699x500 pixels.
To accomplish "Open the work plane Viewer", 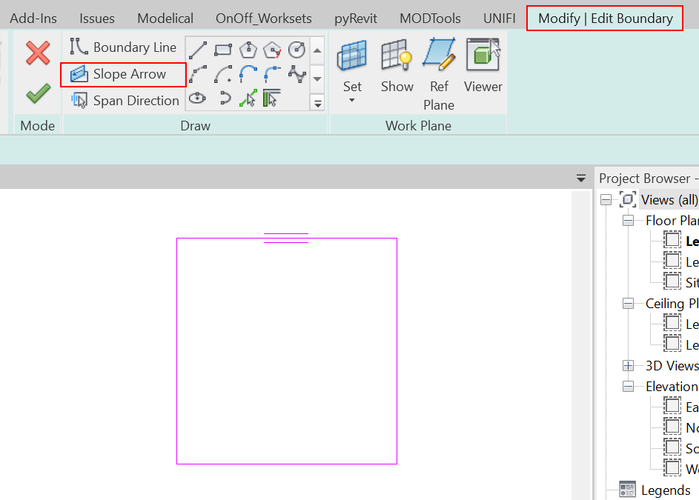I will [483, 66].
